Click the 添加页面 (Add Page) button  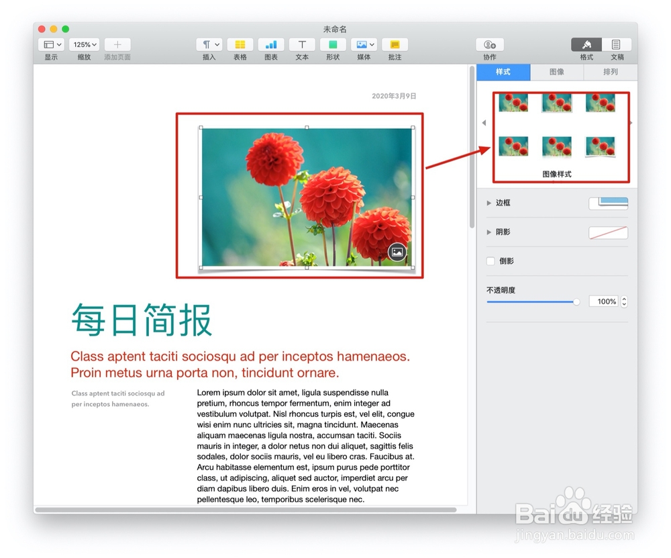117,44
